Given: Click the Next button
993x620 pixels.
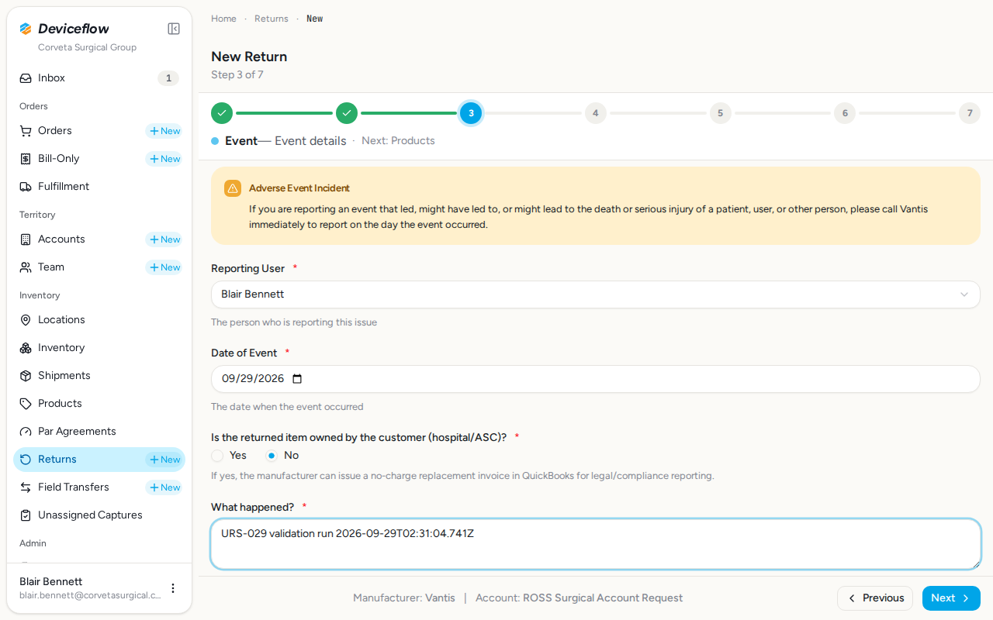Looking at the screenshot, I should pyautogui.click(x=951, y=598).
